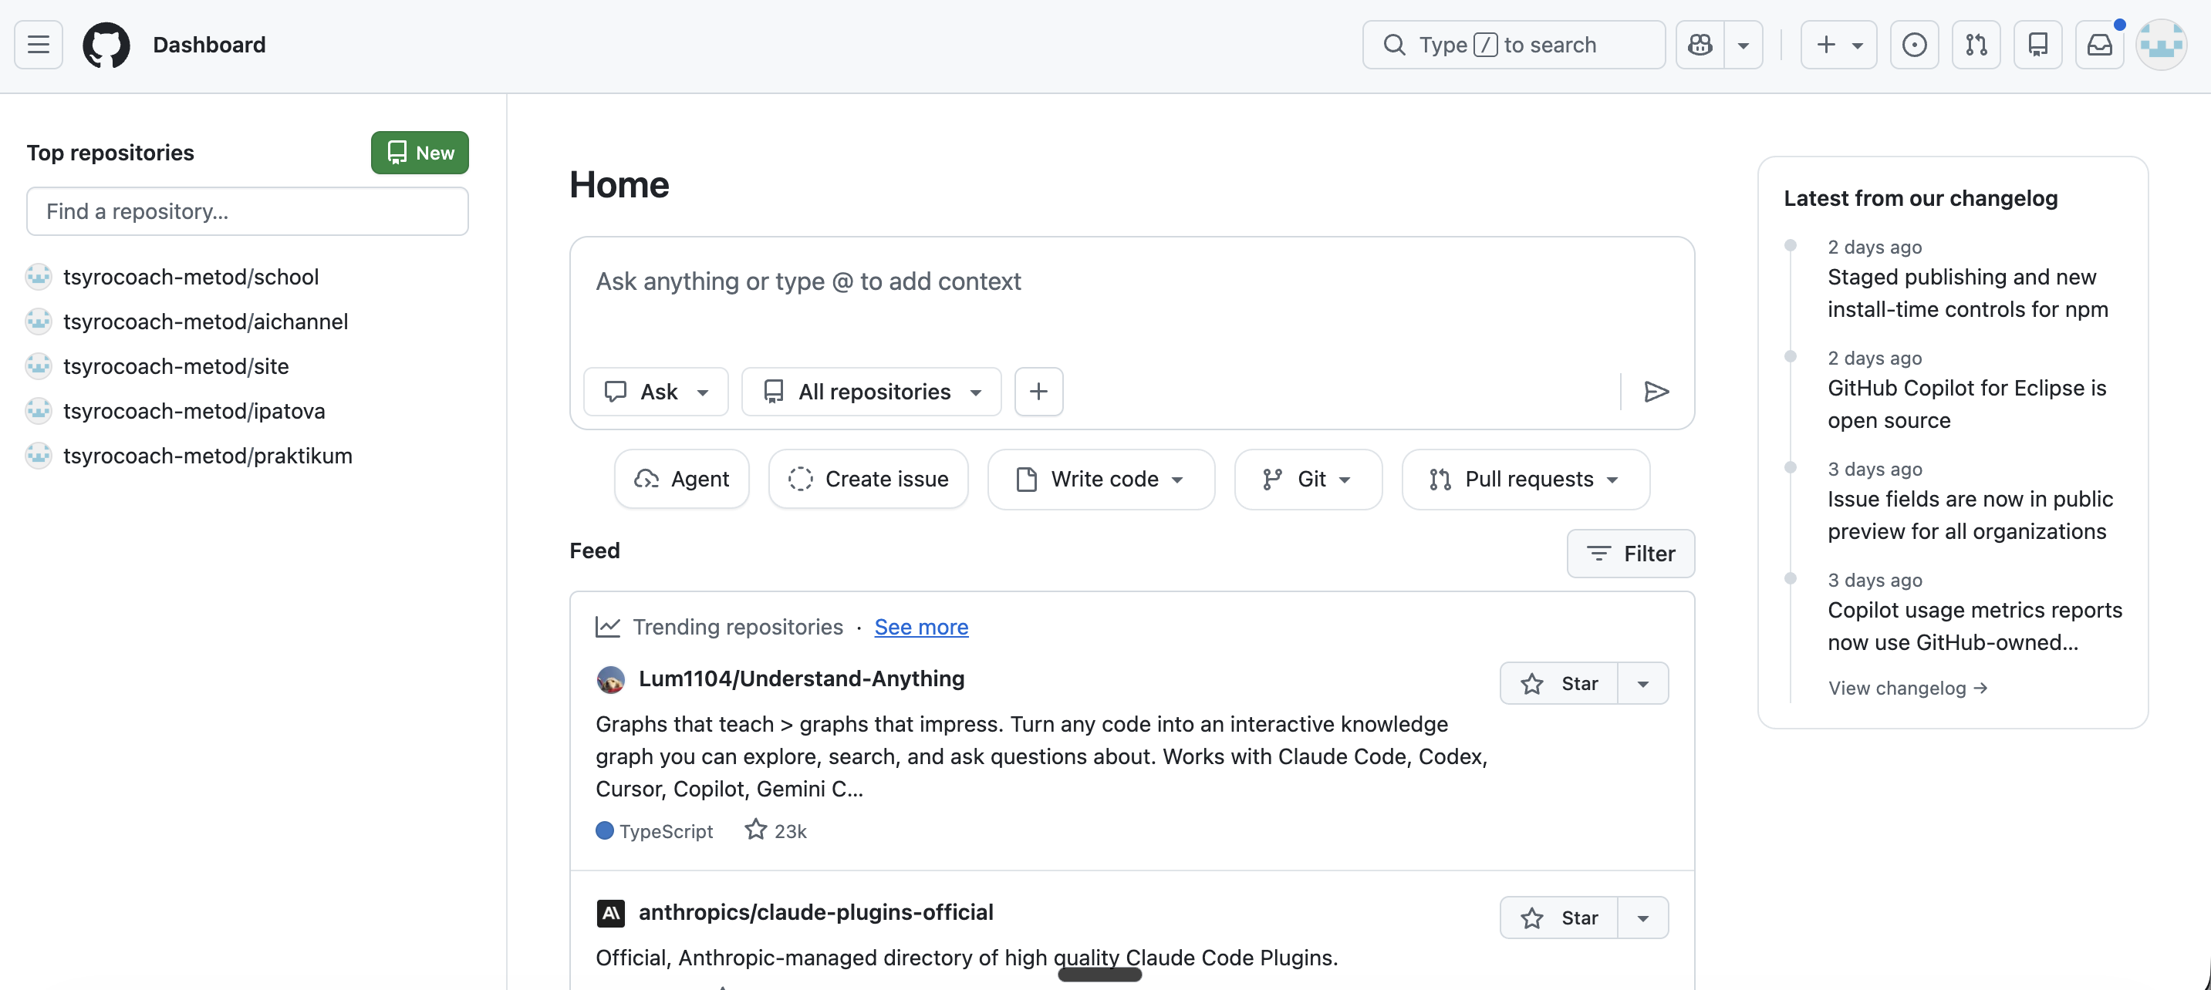Click the Lum1104 owner avatar

click(610, 679)
